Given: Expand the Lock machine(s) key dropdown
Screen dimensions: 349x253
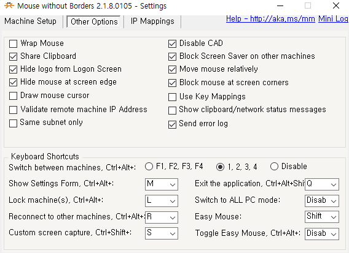Looking at the screenshot, I should (x=162, y=201).
